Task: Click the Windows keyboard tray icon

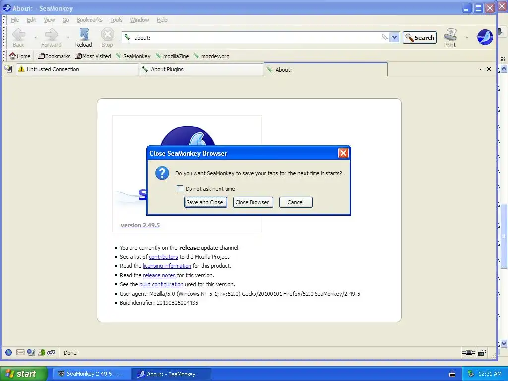Action: coord(452,374)
